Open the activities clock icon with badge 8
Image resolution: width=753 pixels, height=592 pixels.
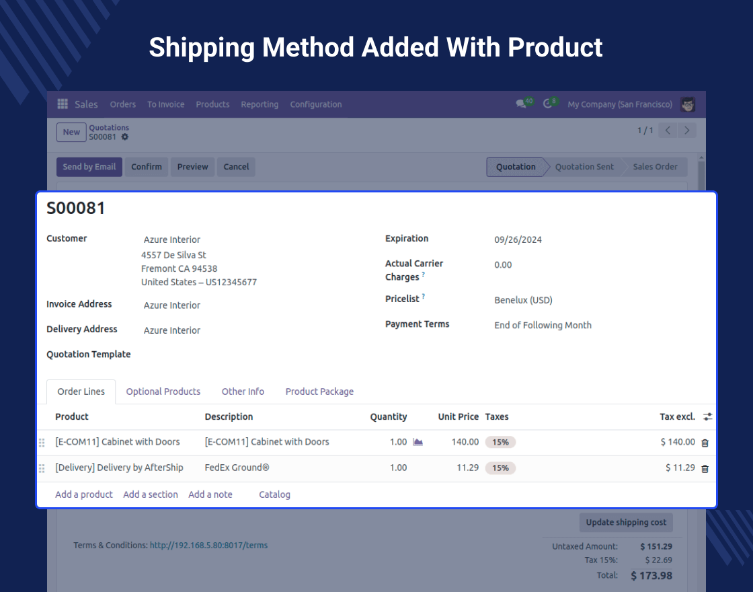coord(550,104)
